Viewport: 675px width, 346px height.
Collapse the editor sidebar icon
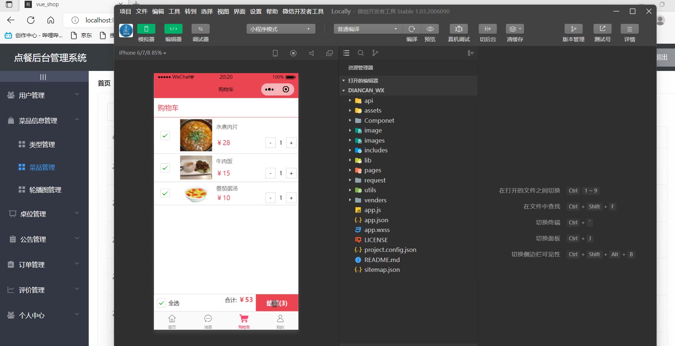[471, 53]
